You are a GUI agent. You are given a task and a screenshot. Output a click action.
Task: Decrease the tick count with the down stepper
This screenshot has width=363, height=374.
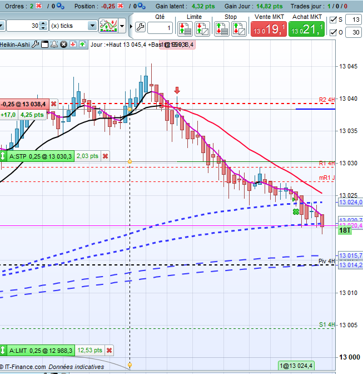[43, 28]
